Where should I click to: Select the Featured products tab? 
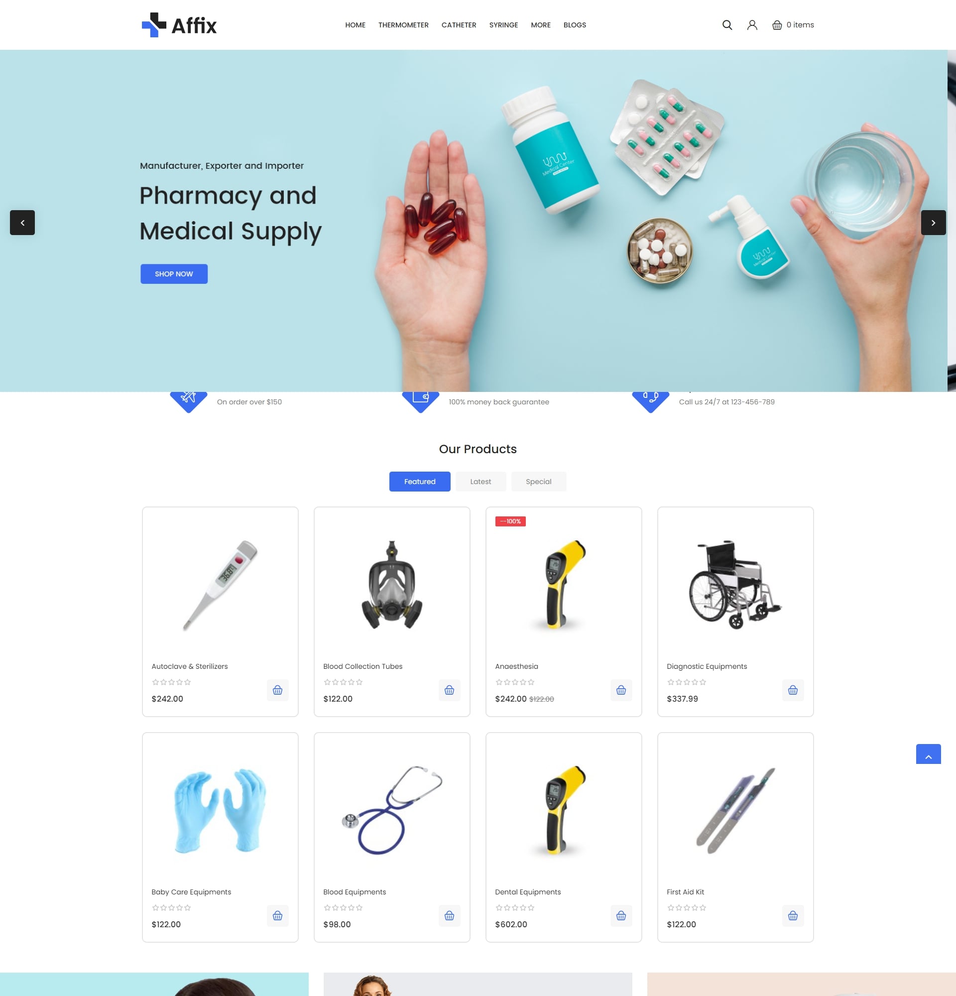[x=420, y=481]
